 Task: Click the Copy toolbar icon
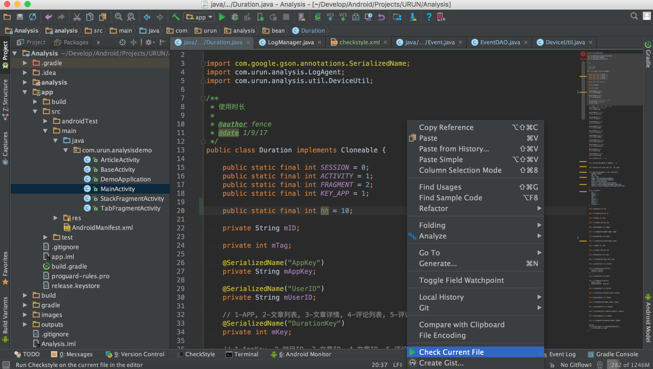(x=90, y=17)
